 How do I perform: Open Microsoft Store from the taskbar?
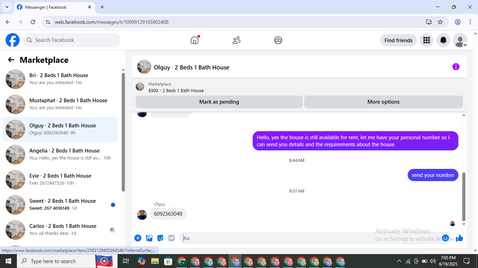168,261
